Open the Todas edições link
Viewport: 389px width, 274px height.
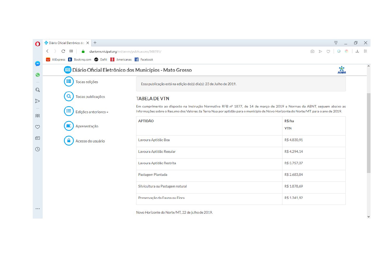point(87,82)
